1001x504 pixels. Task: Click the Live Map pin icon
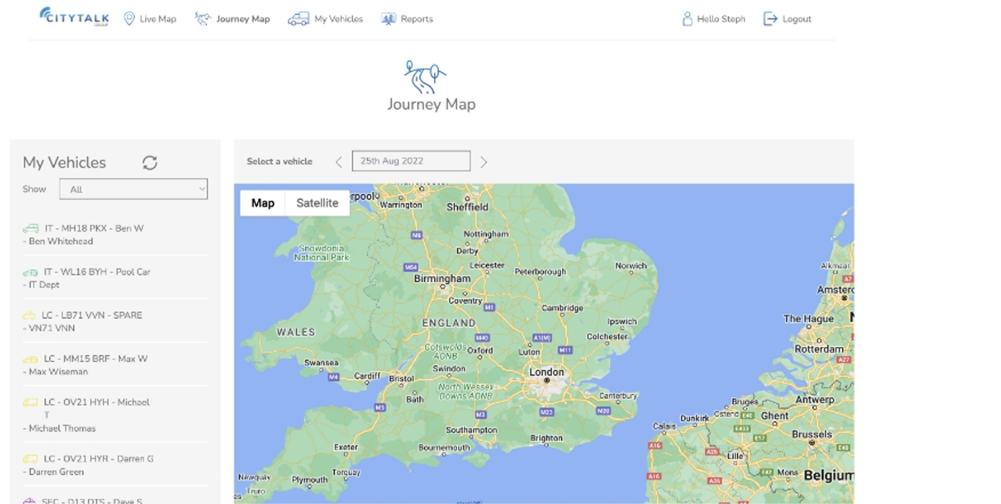pos(129,19)
